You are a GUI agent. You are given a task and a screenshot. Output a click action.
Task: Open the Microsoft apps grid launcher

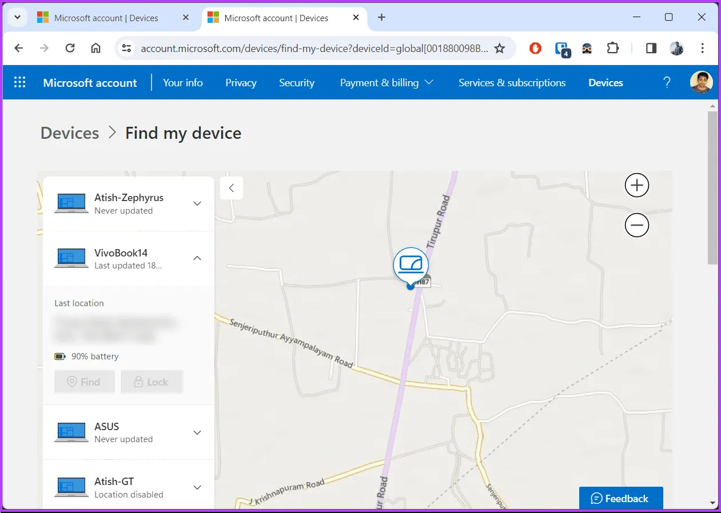19,82
